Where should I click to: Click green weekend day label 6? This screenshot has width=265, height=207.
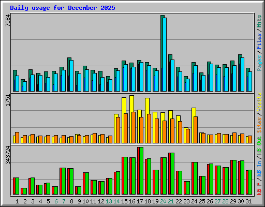[x=56, y=201]
